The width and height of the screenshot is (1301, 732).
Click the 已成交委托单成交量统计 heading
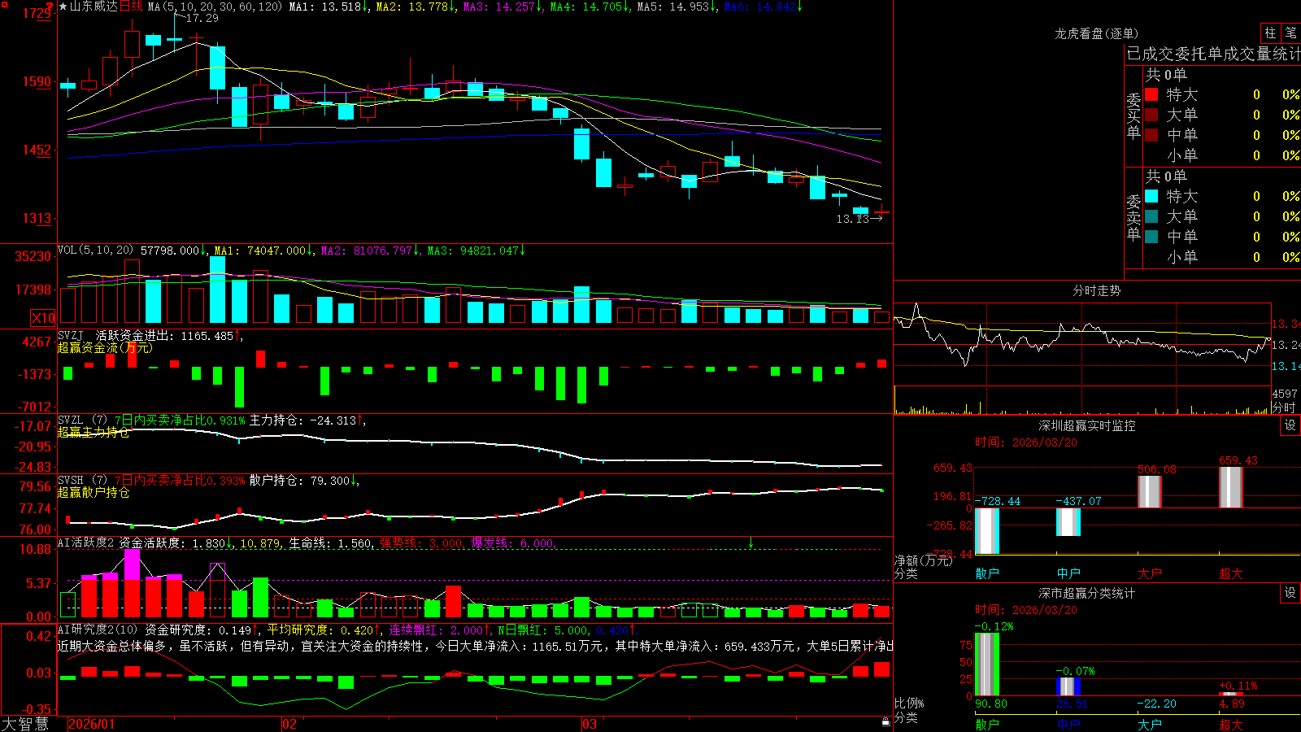click(1213, 54)
